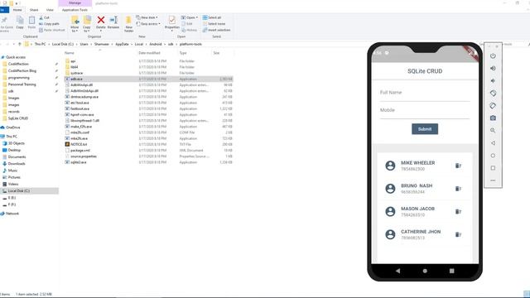Tap Android back button on phone navigation bar
The image size is (530, 298).
click(397, 271)
